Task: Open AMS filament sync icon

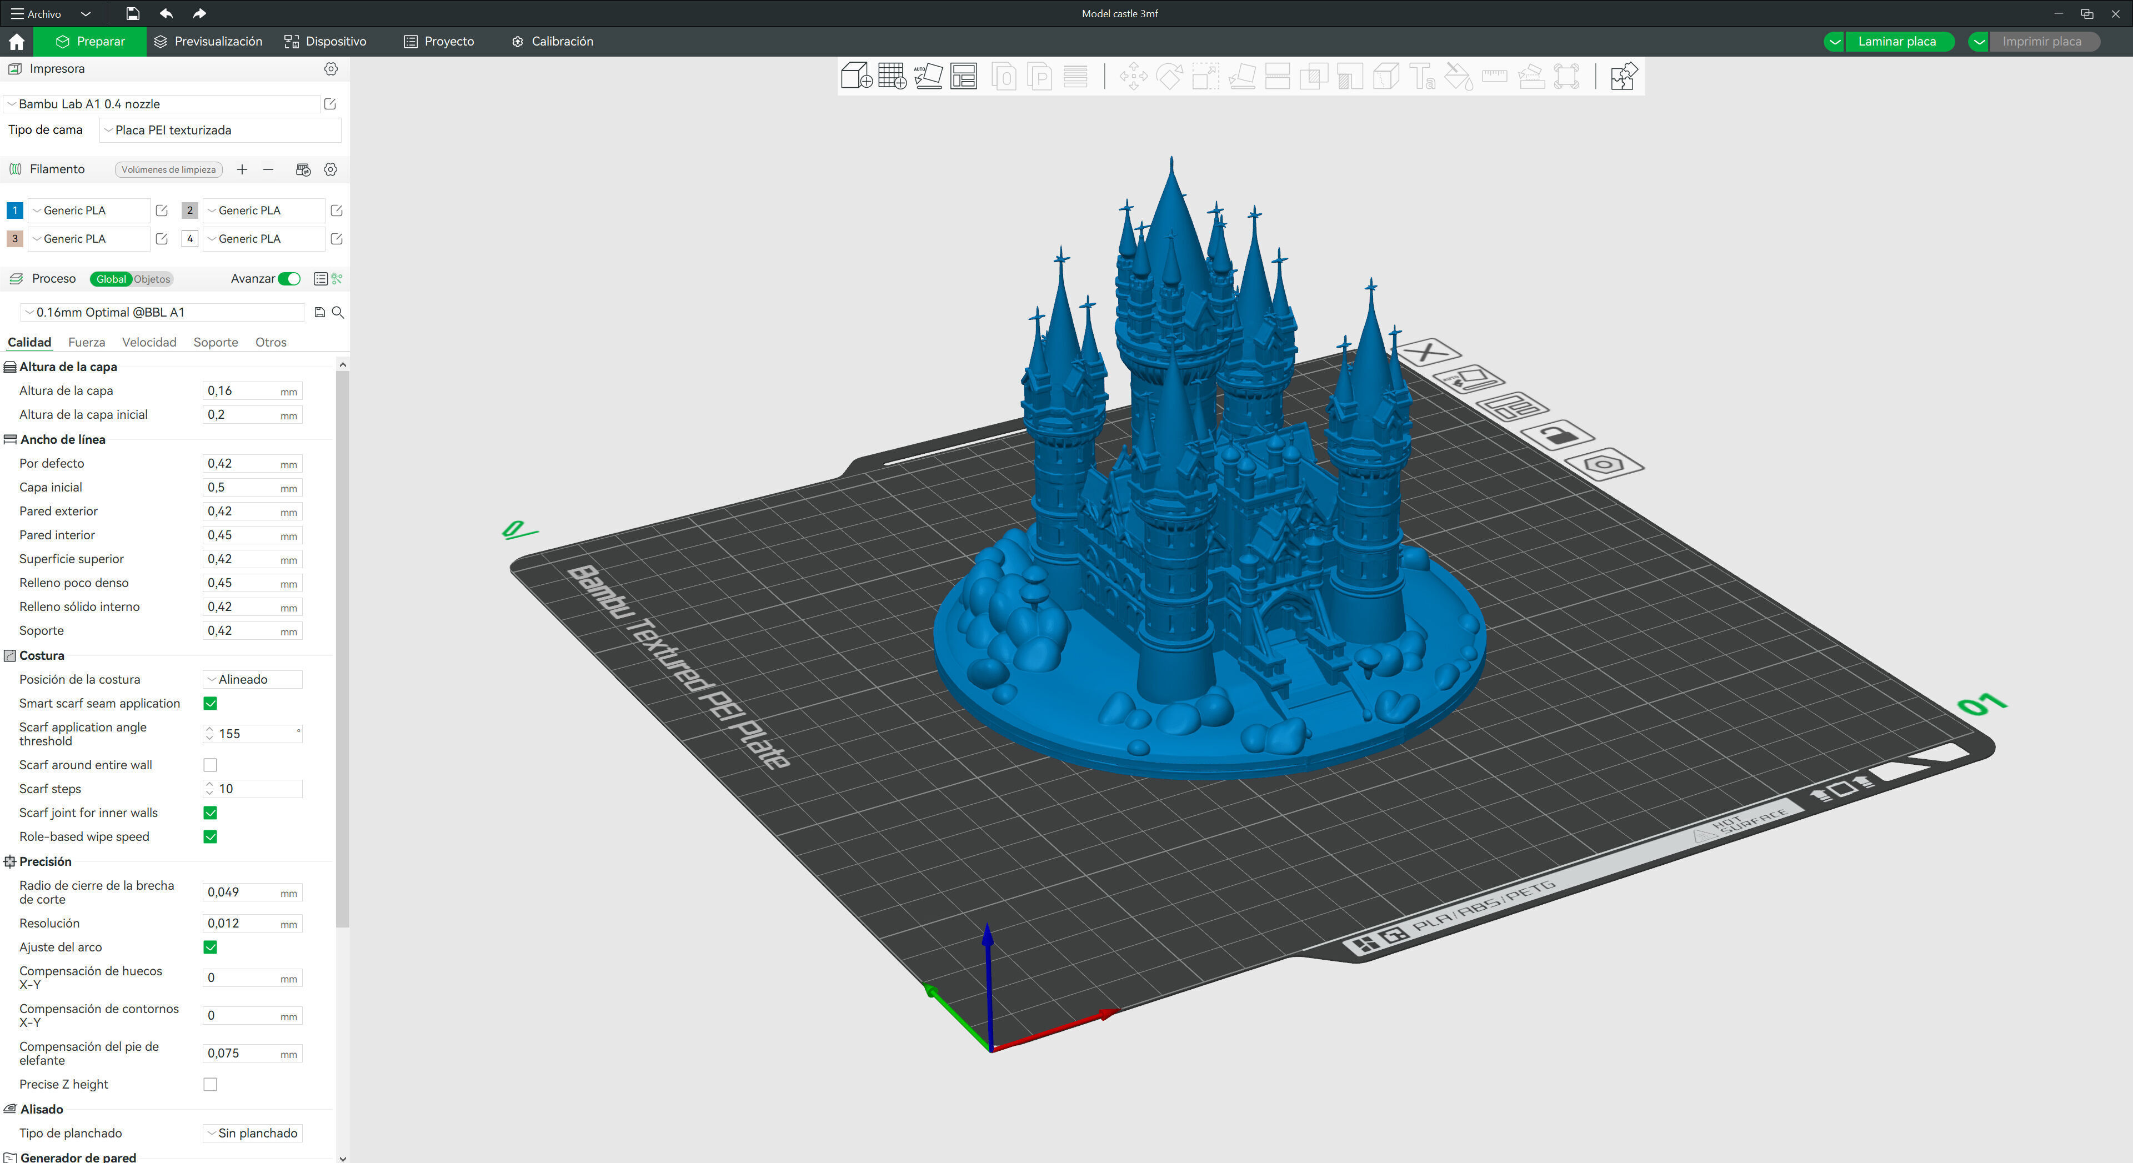Action: (303, 169)
